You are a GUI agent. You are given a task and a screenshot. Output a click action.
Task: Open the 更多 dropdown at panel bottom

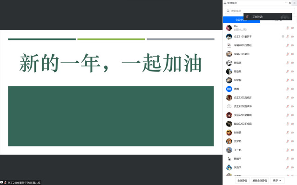click(x=277, y=180)
